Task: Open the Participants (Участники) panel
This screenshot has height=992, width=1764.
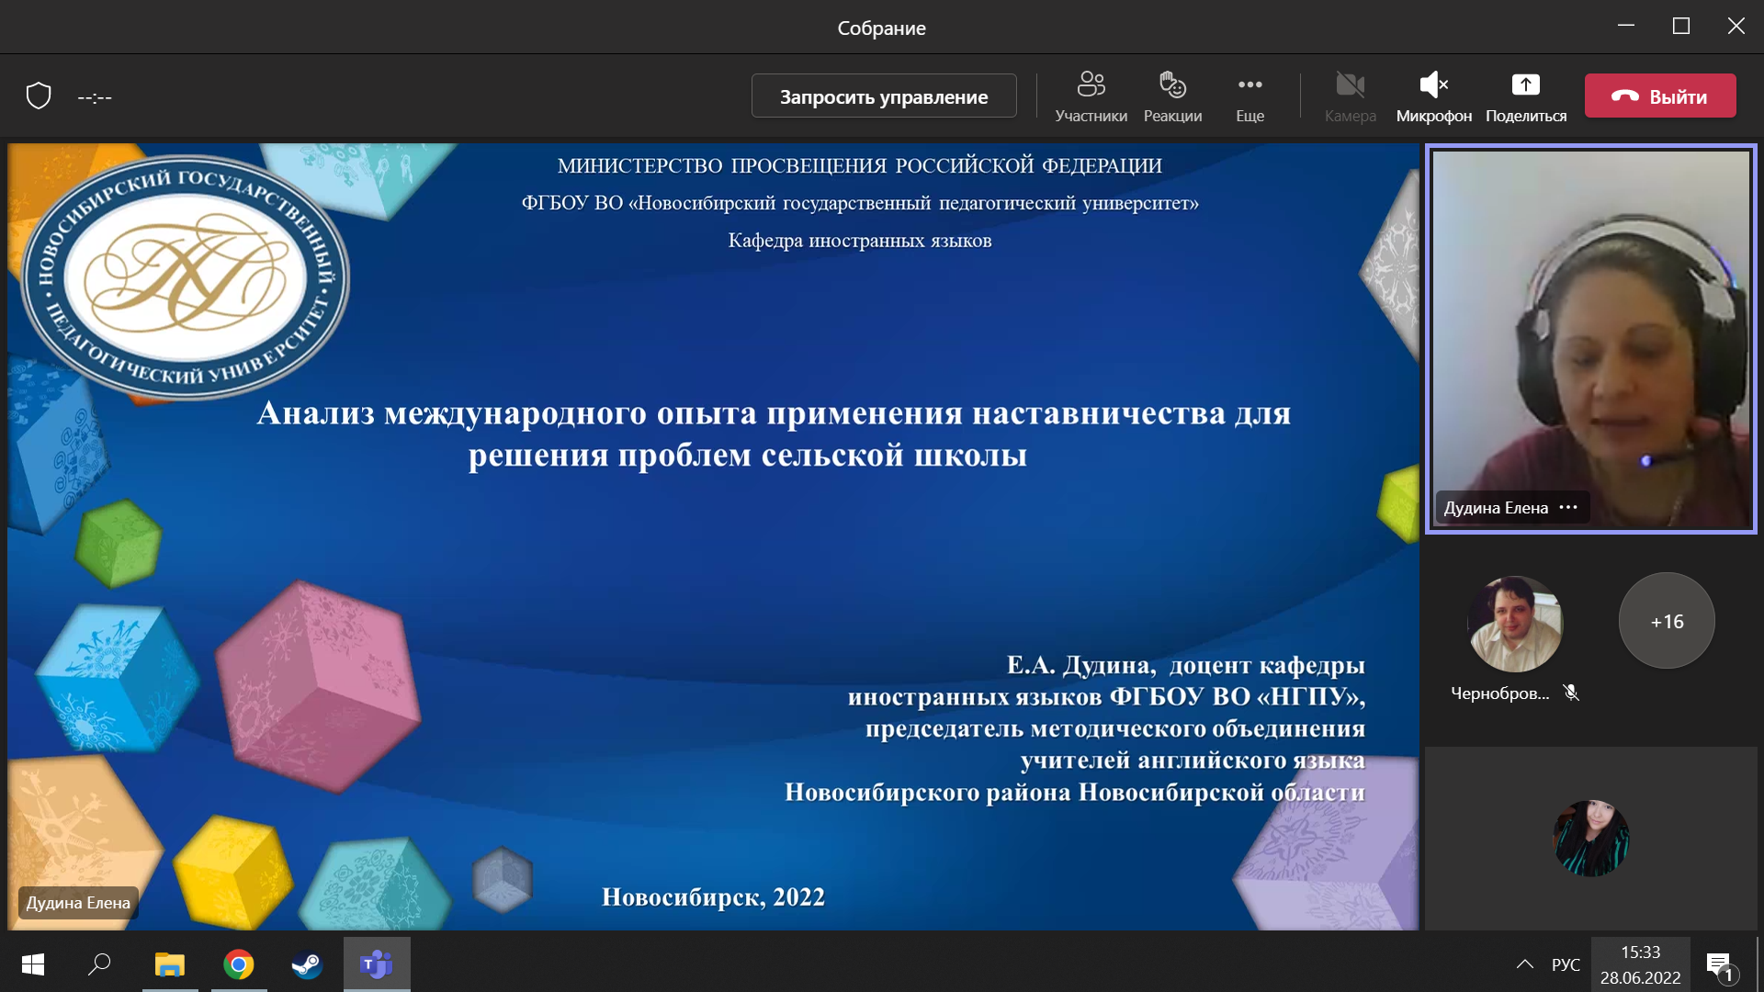Action: 1091,96
